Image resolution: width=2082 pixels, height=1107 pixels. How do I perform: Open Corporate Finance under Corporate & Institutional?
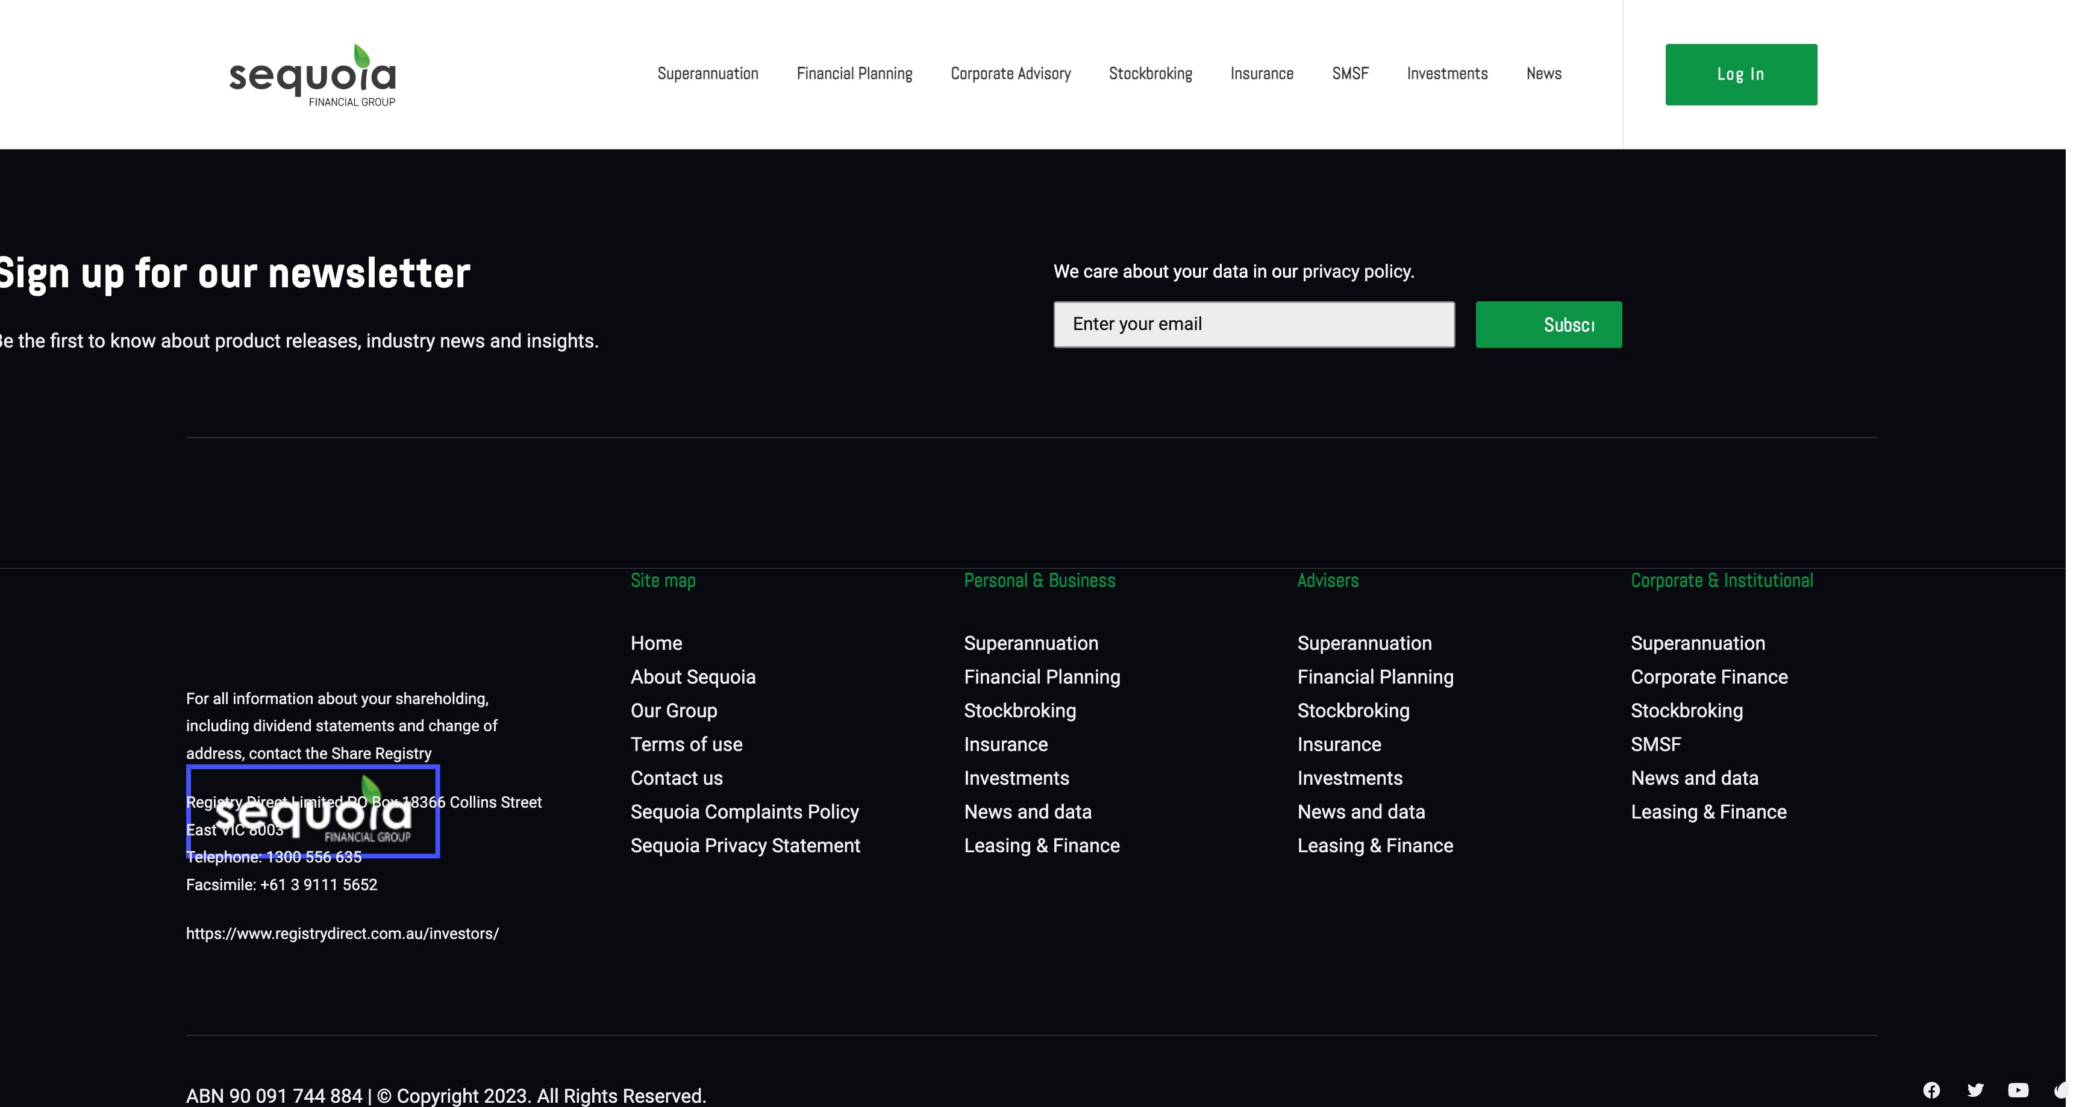click(x=1708, y=677)
